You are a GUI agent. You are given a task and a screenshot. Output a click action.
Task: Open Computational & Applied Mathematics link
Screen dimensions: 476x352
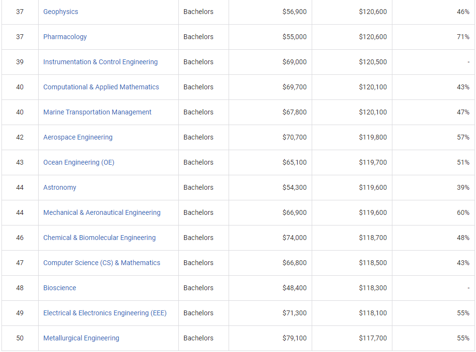101,87
